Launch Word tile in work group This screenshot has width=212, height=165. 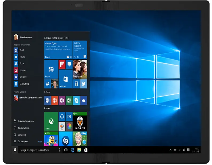48,100
